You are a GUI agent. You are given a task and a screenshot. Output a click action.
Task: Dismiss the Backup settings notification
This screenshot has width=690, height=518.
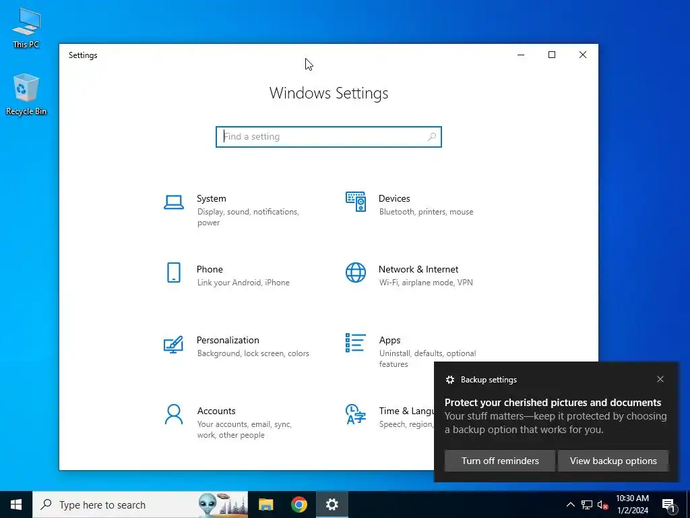(660, 379)
